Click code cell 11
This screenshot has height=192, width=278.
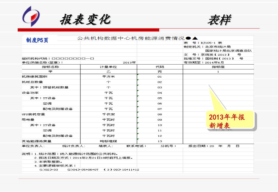[160, 131]
